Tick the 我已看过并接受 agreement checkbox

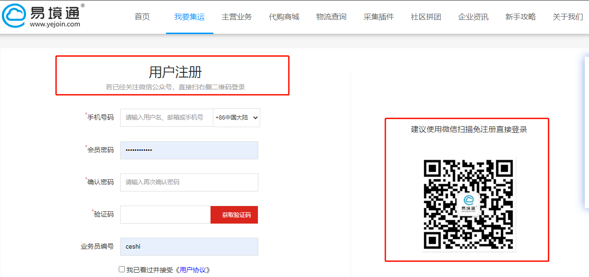[122, 269]
